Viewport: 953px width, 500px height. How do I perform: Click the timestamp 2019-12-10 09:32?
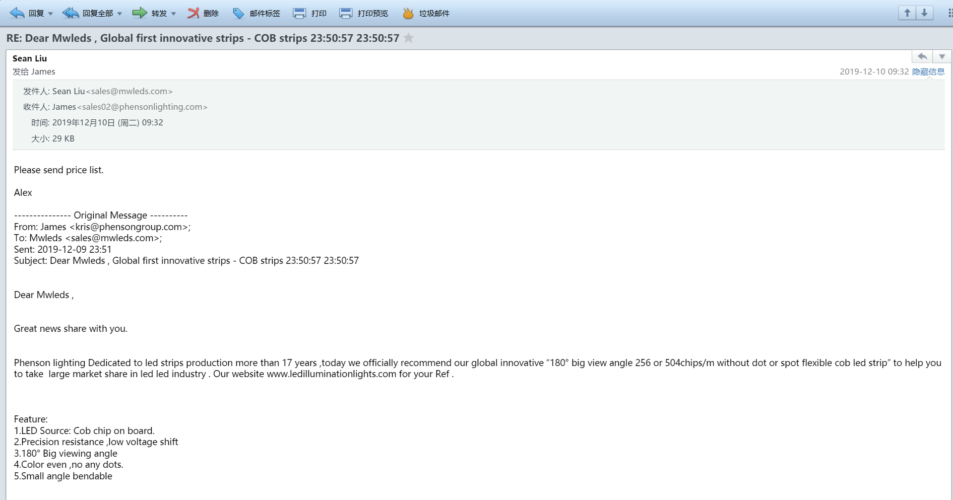[874, 72]
